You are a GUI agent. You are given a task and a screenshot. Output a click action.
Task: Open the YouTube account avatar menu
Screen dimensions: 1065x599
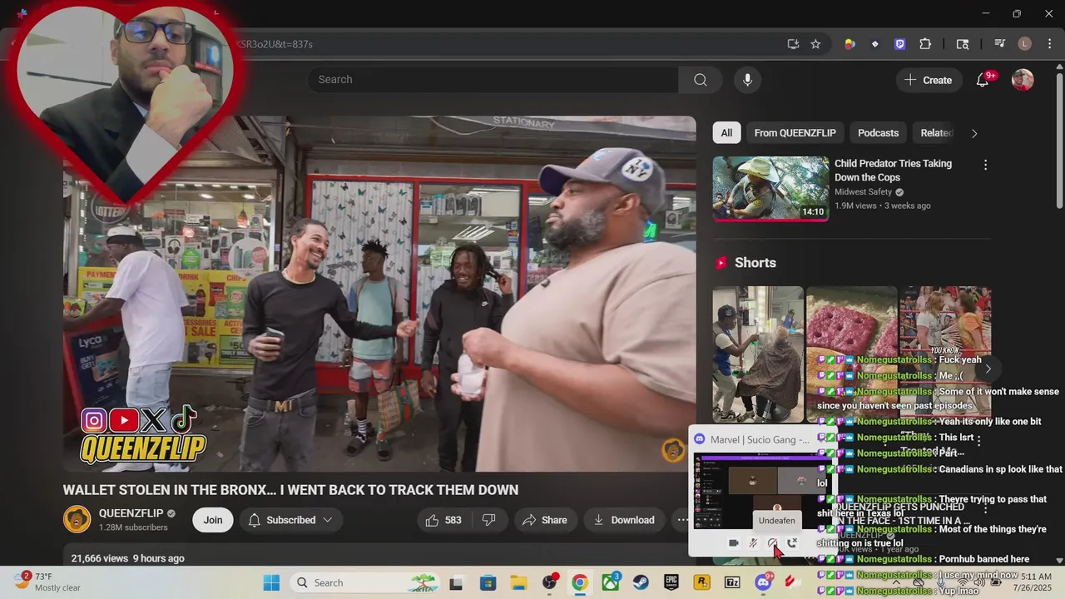1023,80
